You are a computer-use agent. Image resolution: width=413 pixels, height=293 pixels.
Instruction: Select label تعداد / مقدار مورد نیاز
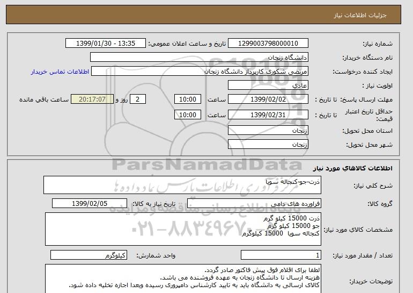tap(363, 255)
